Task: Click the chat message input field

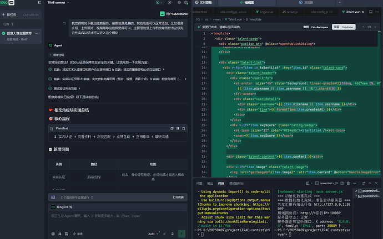Action: tap(118, 220)
